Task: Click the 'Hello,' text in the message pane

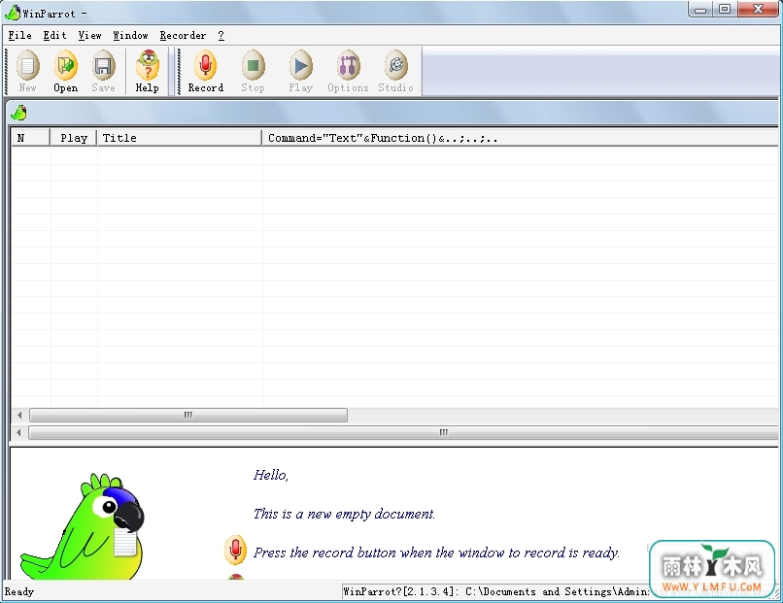Action: (x=271, y=475)
